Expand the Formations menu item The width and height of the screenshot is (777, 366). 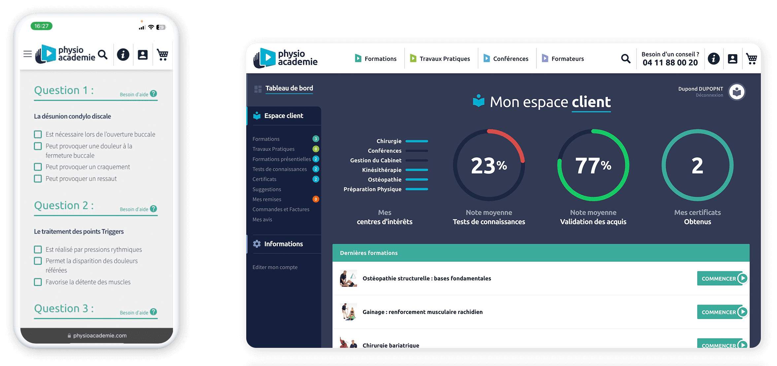265,139
